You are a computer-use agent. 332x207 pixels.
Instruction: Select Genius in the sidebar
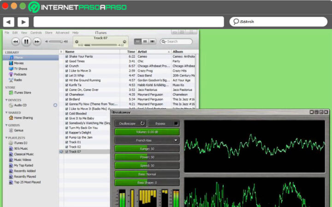(19, 130)
